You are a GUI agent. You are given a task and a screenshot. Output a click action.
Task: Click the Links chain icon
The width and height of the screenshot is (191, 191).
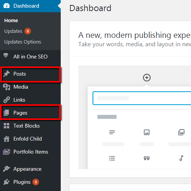pyautogui.click(x=6, y=100)
